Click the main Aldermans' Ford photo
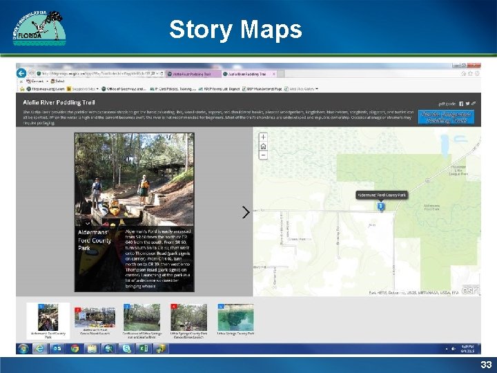The width and height of the screenshot is (497, 373). pyautogui.click(x=135, y=179)
